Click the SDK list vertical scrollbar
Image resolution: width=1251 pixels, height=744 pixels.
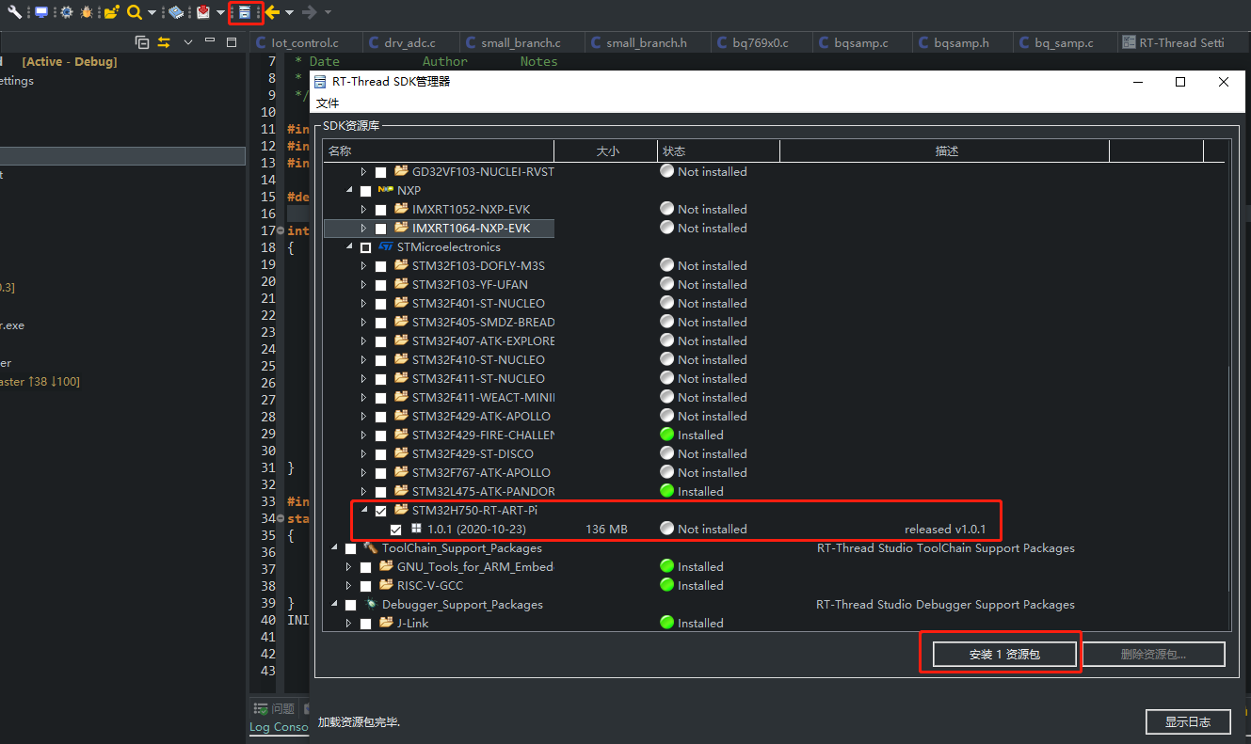1228,480
